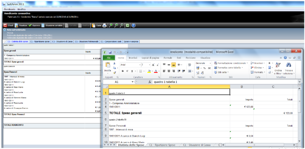Open the Arial font name dropdown

(x=140, y=65)
